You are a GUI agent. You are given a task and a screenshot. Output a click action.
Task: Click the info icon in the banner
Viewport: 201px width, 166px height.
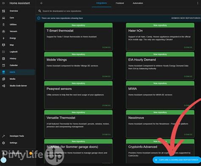(39, 18)
